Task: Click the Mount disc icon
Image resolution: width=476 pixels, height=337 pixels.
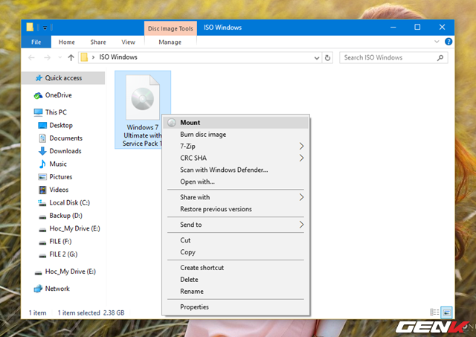Action: (x=172, y=122)
